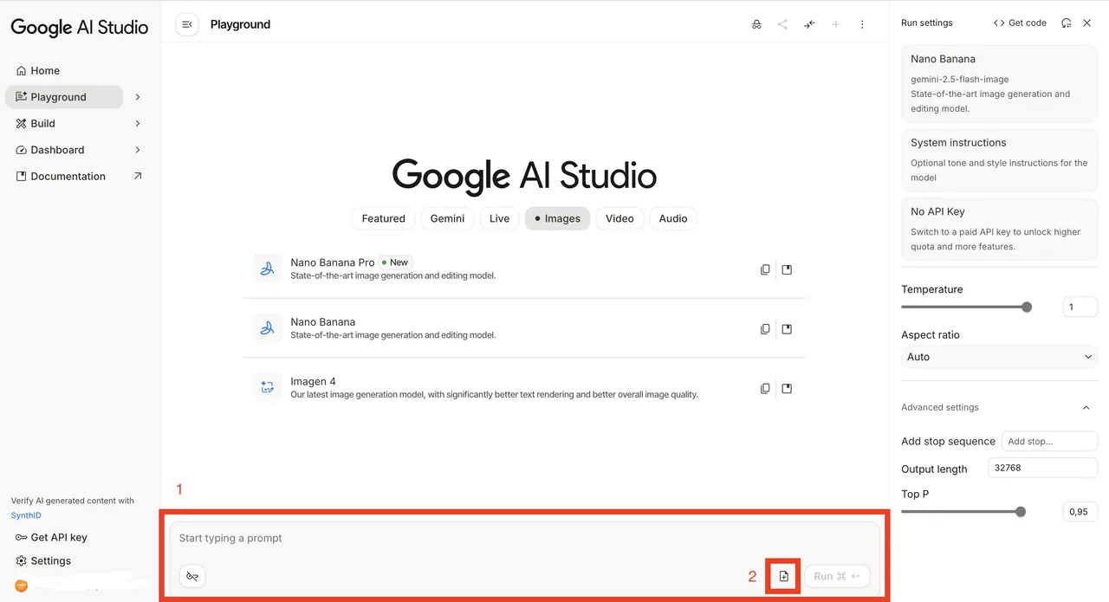The width and height of the screenshot is (1109, 602).
Task: Open the System instructions card
Action: point(999,159)
